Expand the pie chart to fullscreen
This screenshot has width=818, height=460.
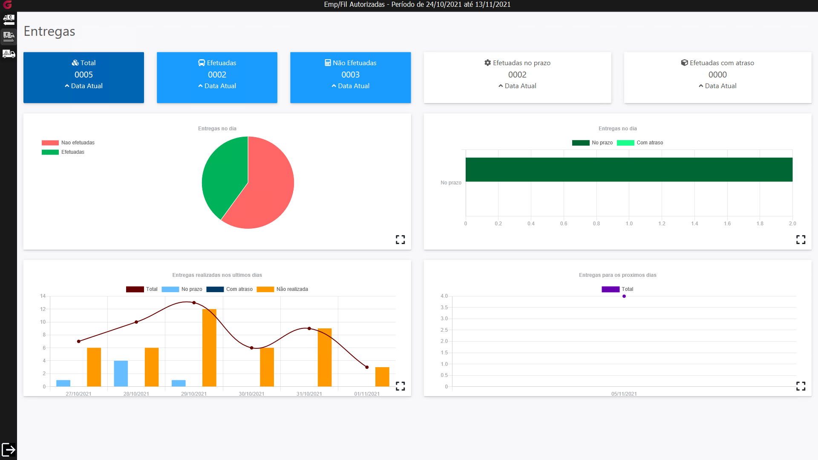pyautogui.click(x=400, y=240)
